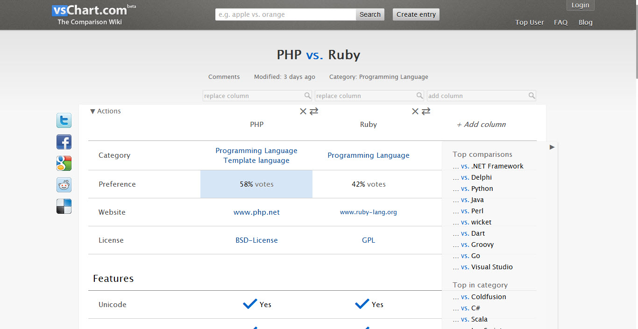
Task: Visit www.ruby-lang.org website link
Action: click(369, 212)
